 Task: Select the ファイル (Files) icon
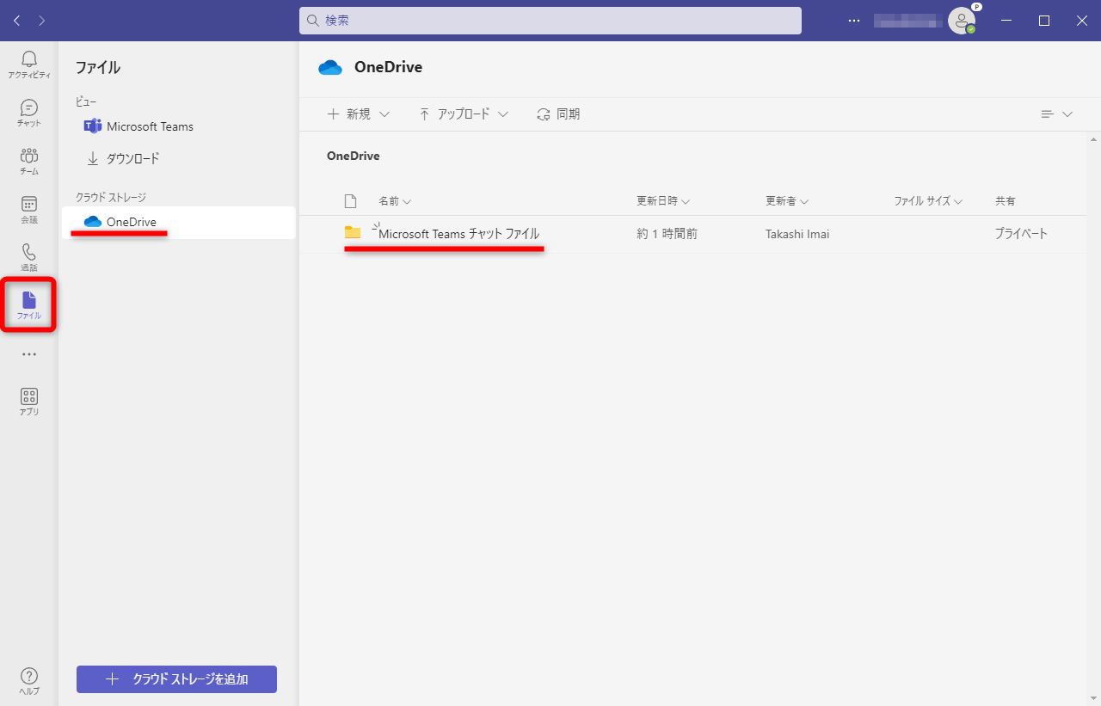coord(28,304)
